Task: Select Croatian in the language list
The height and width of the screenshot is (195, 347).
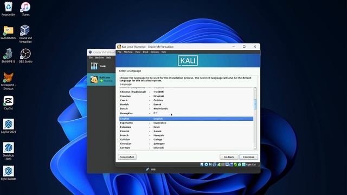Action: [186, 96]
